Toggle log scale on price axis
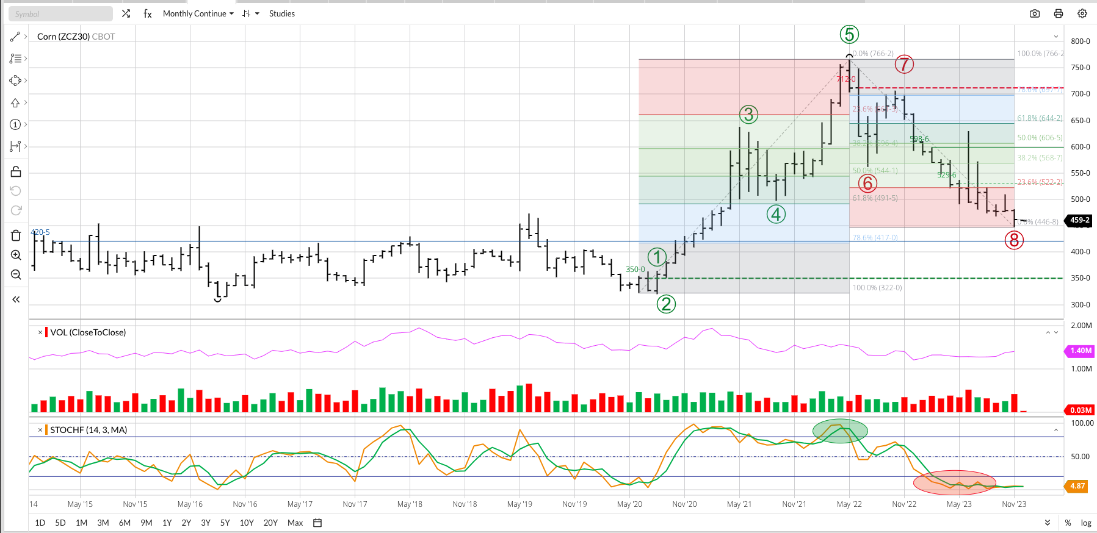 click(1086, 523)
